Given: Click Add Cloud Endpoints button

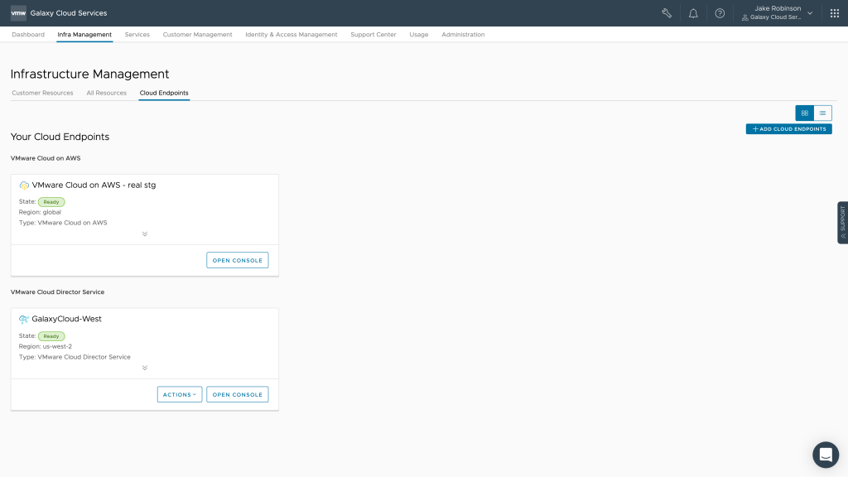Looking at the screenshot, I should [789, 128].
